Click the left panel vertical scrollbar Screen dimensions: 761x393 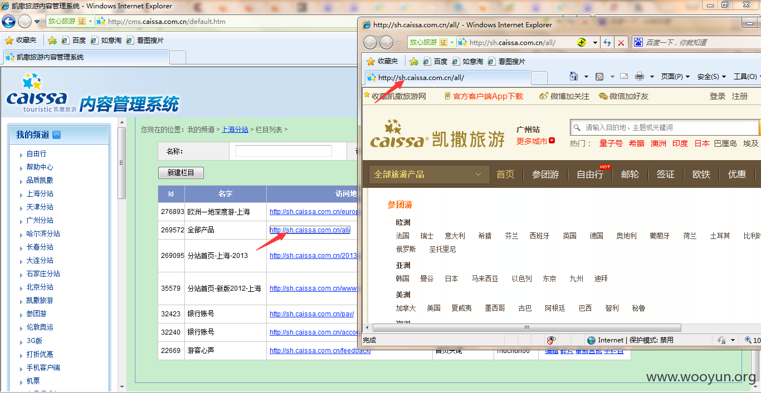[121, 163]
